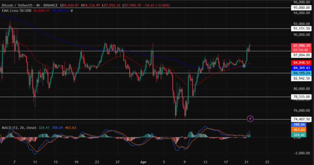314x165 pixels.
Task: Select the 87,004.00 price label
Action: coord(301,55)
